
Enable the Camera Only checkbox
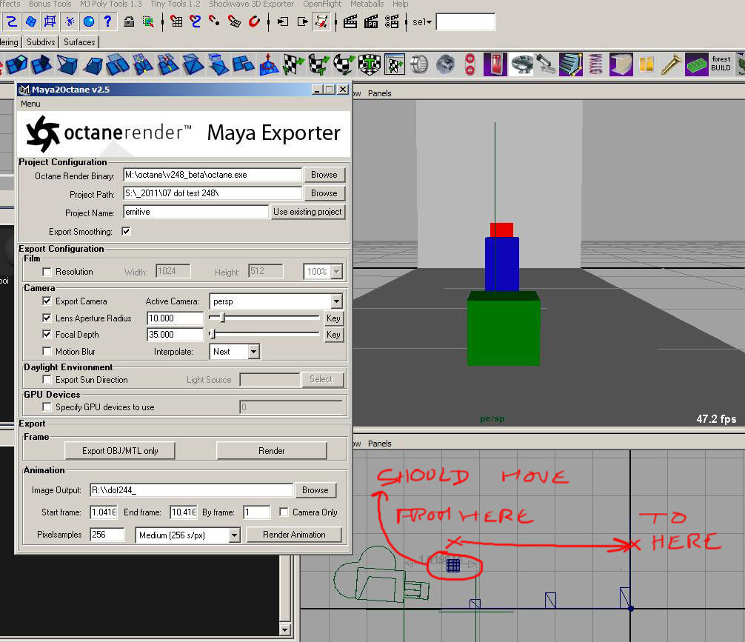pos(284,512)
